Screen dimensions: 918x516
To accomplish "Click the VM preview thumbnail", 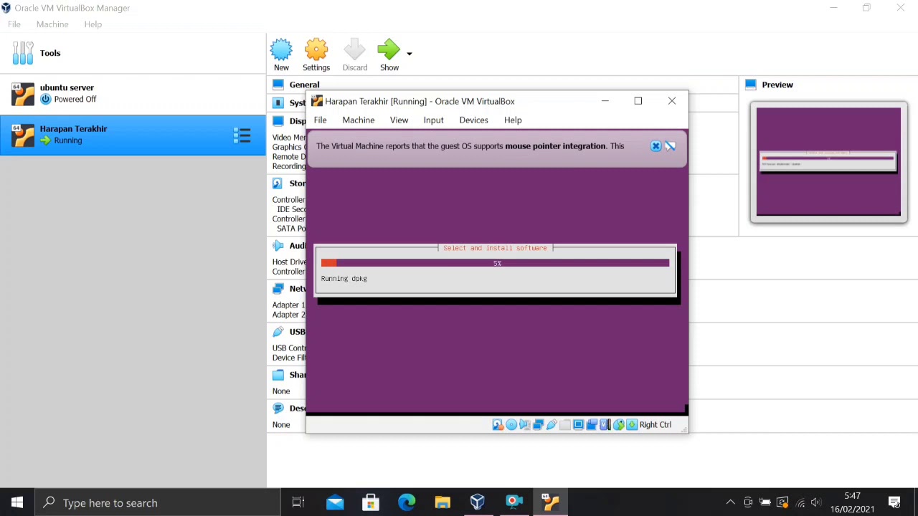I will [x=828, y=162].
